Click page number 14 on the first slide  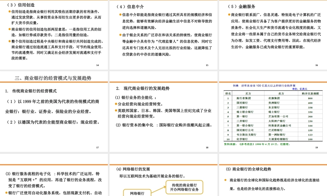97,65
